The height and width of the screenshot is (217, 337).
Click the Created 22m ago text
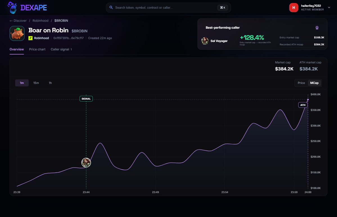(100, 38)
